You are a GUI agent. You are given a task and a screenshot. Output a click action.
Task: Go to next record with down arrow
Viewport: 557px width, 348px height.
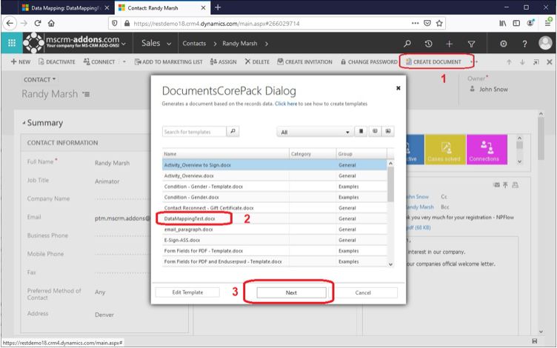(522, 61)
